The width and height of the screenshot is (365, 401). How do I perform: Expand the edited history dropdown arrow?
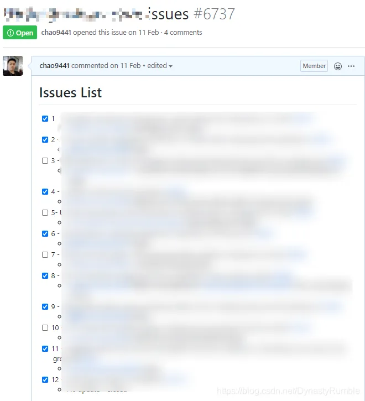[x=170, y=66]
